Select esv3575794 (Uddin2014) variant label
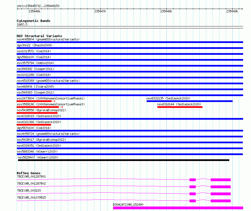 [36, 63]
